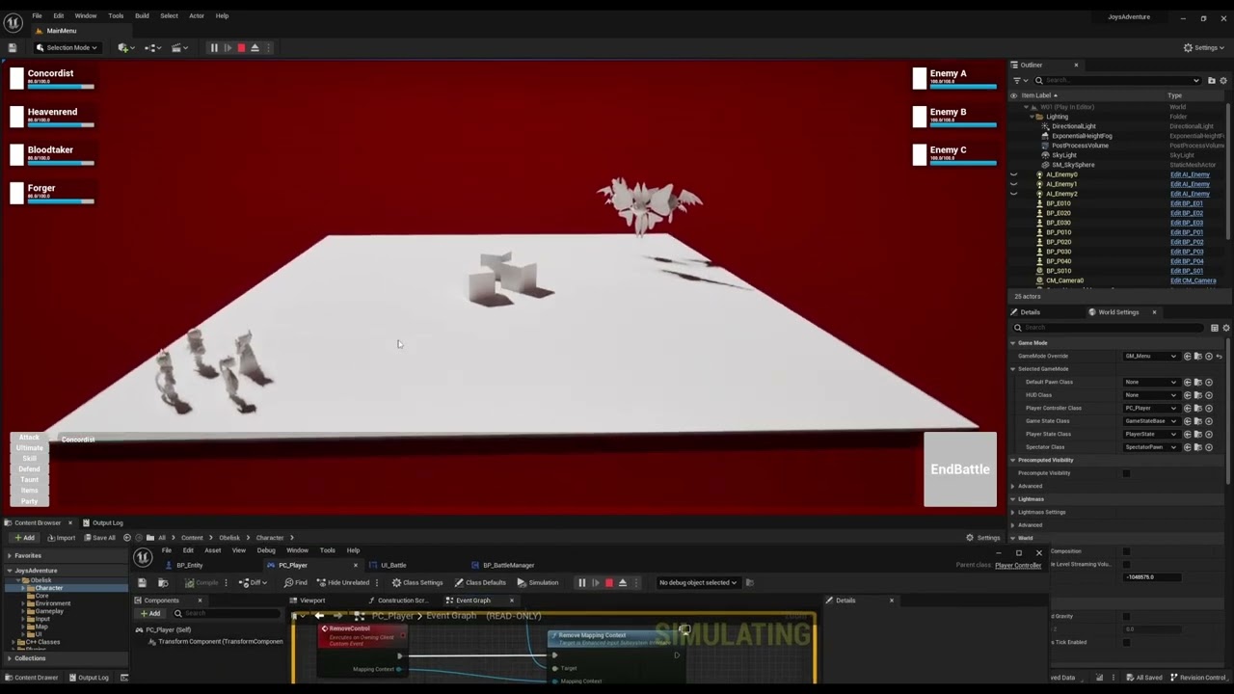Open the Outliner filter options
1234x694 pixels.
(1021, 80)
